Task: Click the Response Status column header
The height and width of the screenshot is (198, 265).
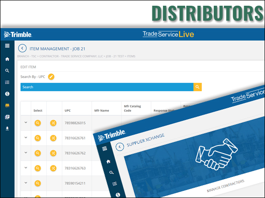Action: click(x=165, y=110)
